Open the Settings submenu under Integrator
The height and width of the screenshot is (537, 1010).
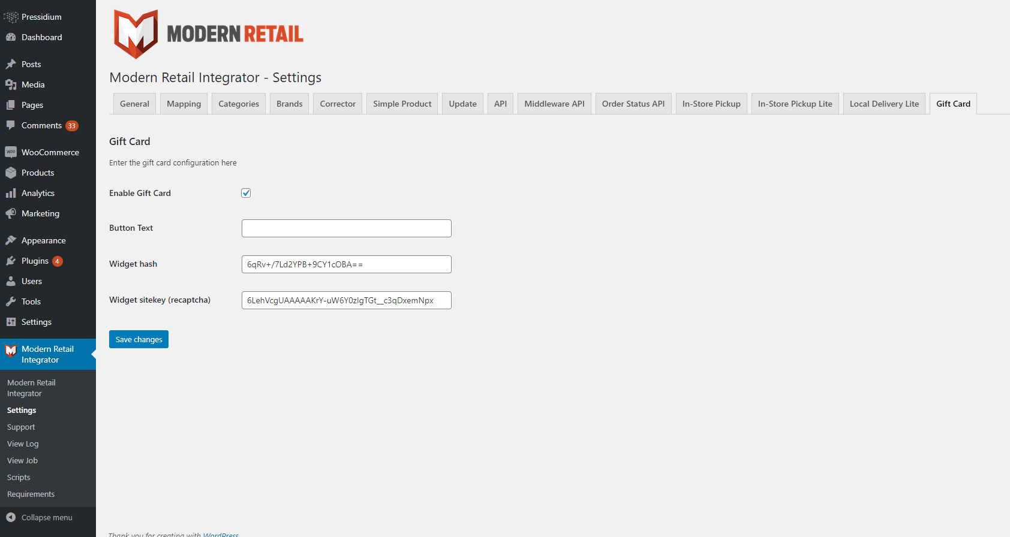(x=22, y=411)
